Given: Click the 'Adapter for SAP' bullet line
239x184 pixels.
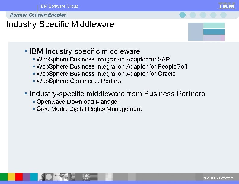Looking at the screenshot, I should coord(103,59).
